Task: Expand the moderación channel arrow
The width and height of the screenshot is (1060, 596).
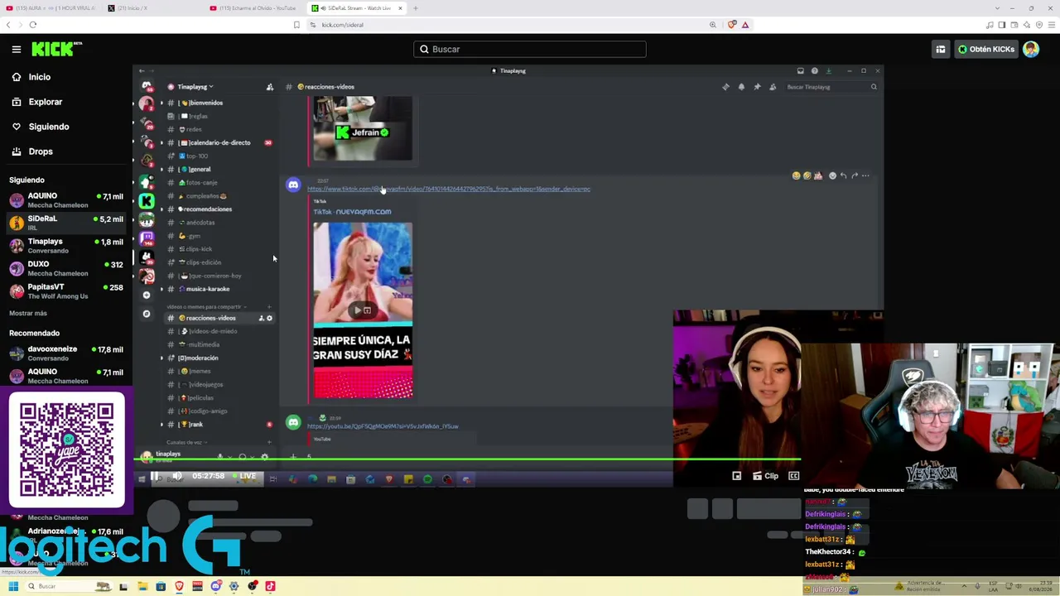Action: coord(161,358)
